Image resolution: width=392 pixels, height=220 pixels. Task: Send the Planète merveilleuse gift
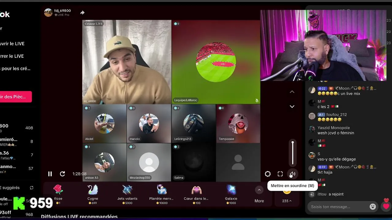(x=161, y=194)
